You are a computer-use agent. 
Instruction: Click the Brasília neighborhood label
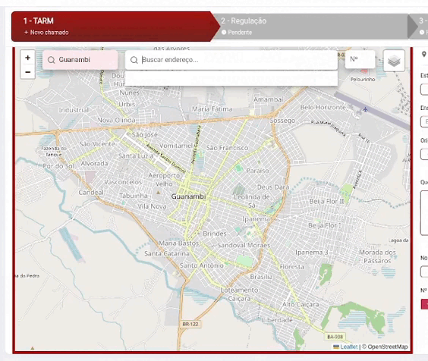point(261,277)
